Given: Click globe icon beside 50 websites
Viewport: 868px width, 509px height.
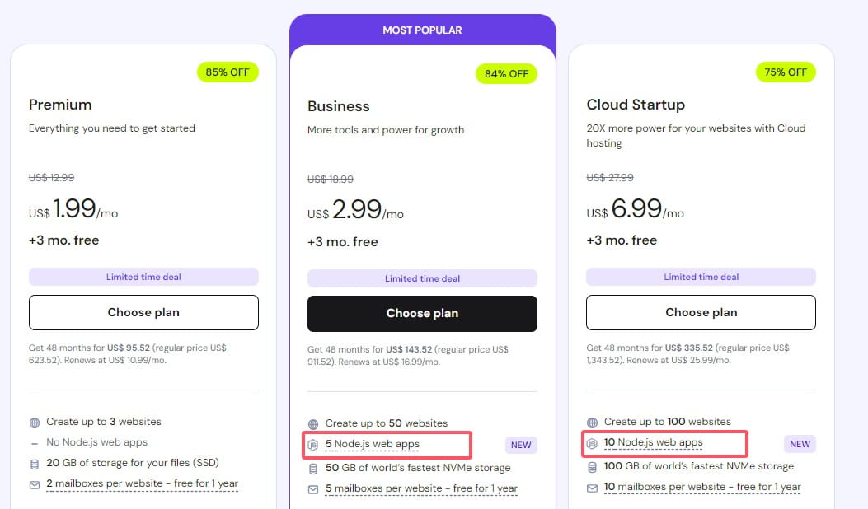Looking at the screenshot, I should (x=313, y=424).
